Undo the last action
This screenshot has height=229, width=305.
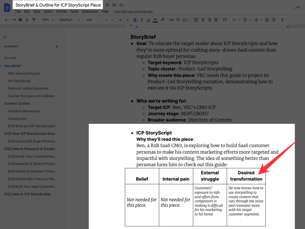[7, 20]
